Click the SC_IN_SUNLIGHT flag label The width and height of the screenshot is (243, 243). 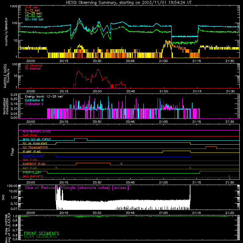click(35, 143)
